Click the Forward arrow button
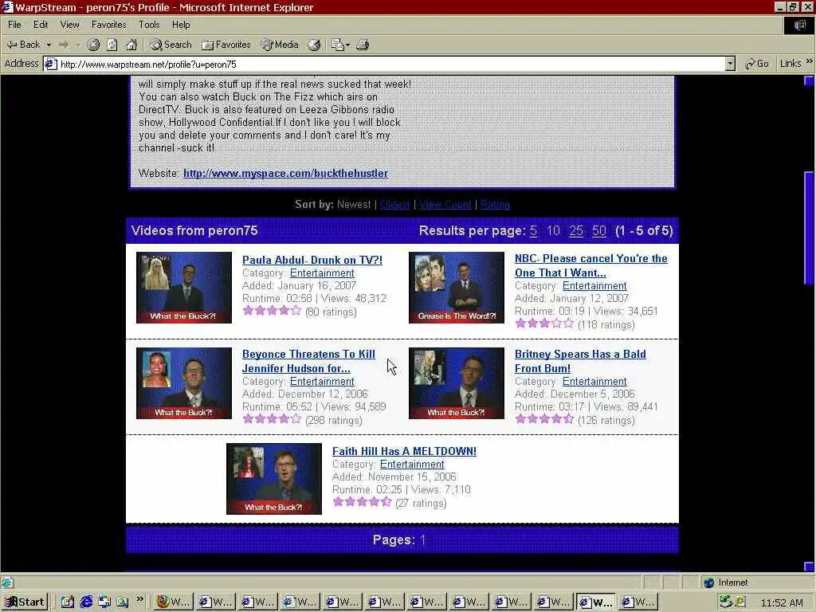Image resolution: width=816 pixels, height=612 pixels. [x=64, y=45]
